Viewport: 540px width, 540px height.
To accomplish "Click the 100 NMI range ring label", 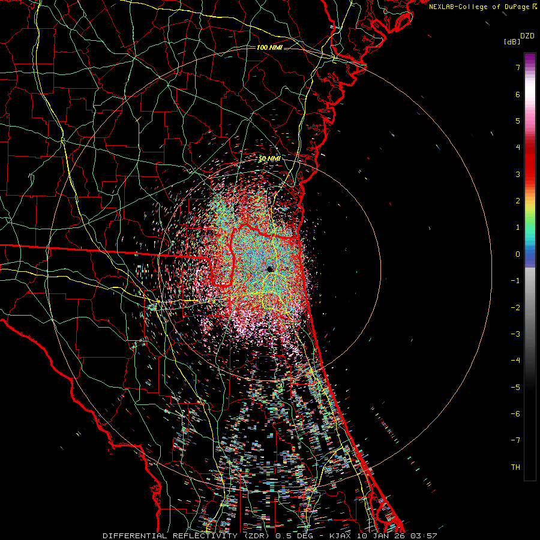I will (269, 47).
